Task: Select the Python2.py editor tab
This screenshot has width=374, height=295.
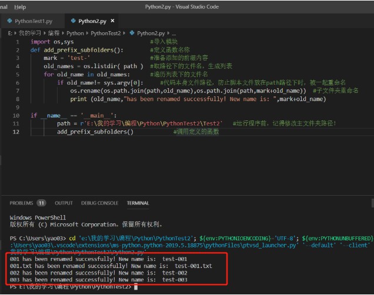Action: (92, 21)
